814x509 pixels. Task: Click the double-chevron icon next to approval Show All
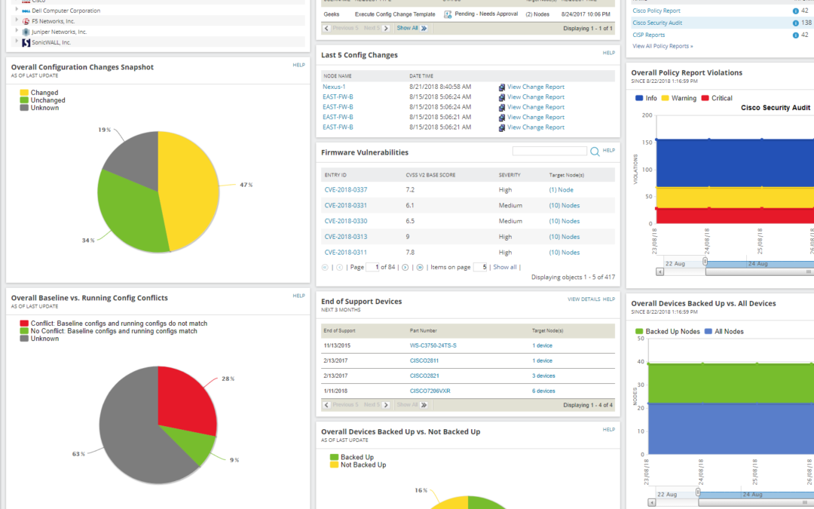click(424, 29)
